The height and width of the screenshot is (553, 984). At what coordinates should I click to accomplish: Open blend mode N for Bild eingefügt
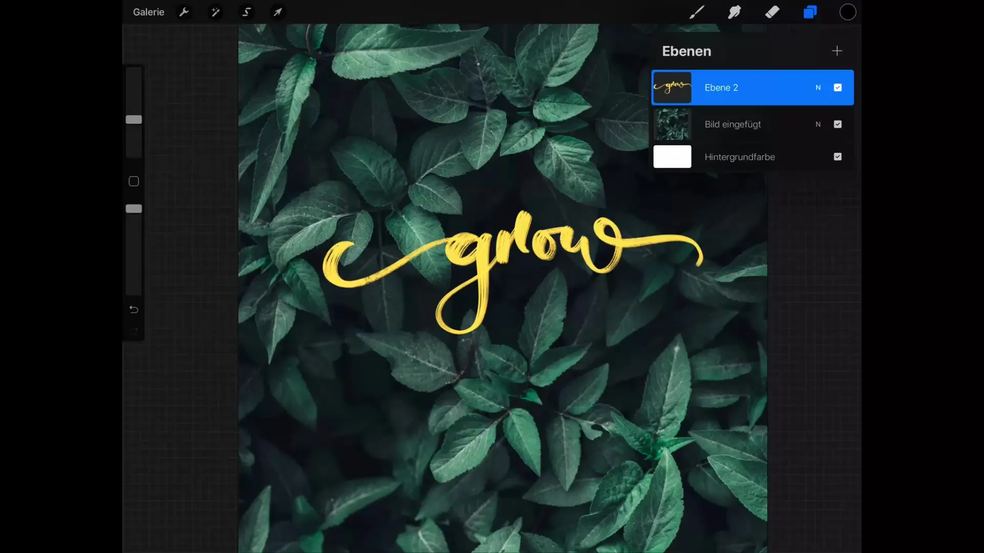[x=818, y=124]
